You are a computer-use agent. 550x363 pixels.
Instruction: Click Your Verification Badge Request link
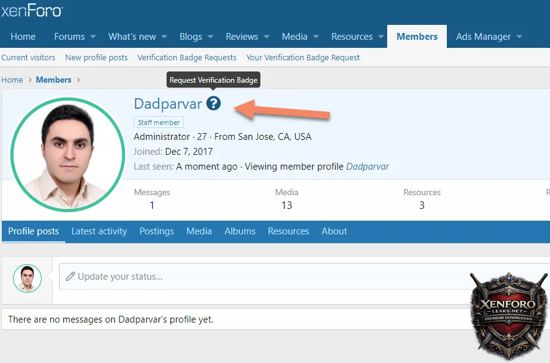point(303,57)
